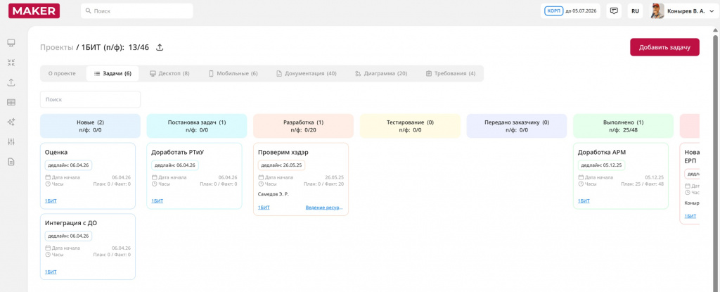Open the document icon in the sidebar
Image resolution: width=720 pixels, height=292 pixels.
pos(11,161)
